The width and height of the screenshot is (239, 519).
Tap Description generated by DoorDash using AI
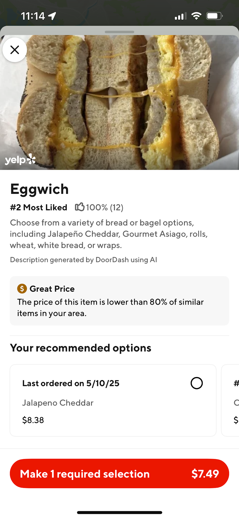pyautogui.click(x=84, y=260)
